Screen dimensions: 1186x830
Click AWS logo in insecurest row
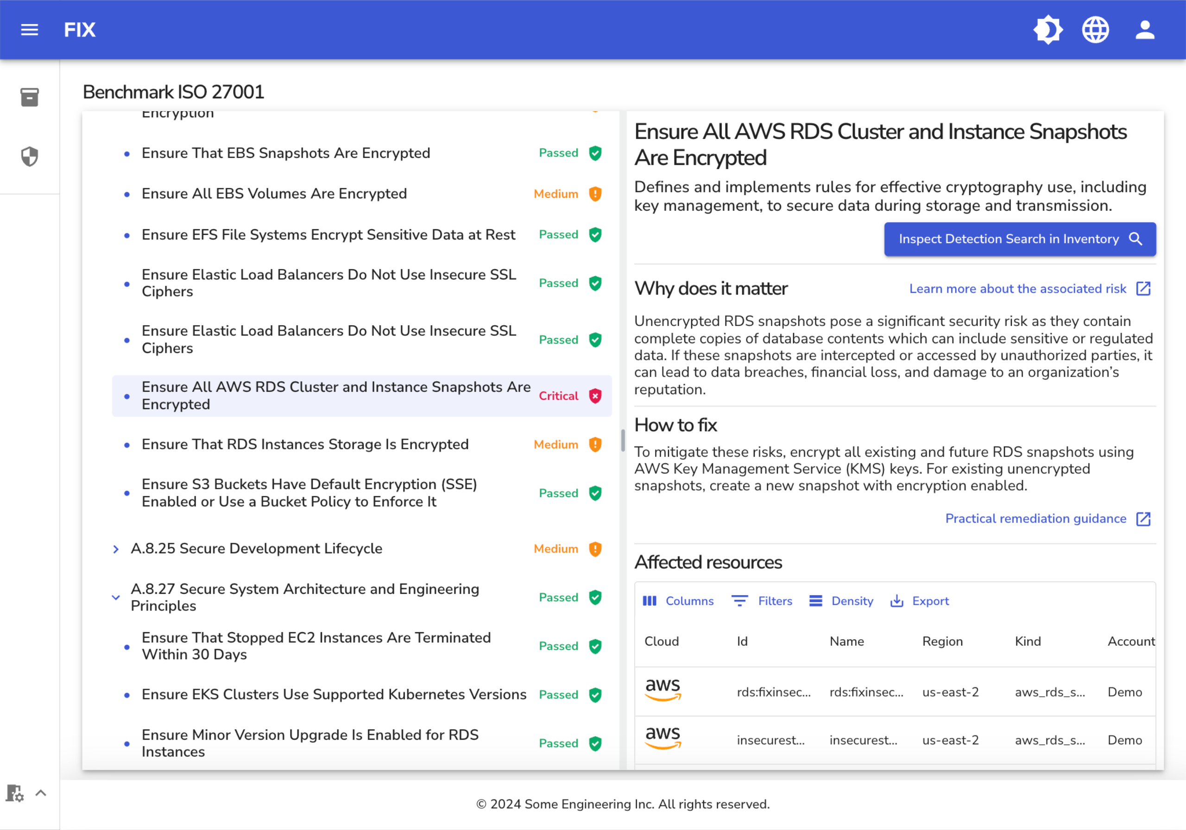coord(663,738)
